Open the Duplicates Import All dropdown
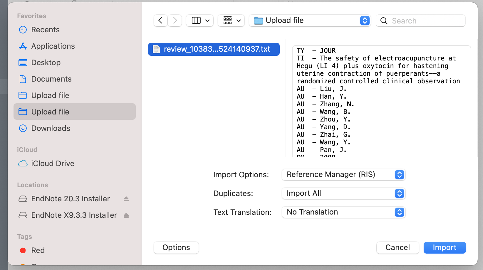Viewport: 483px width, 270px height. tap(343, 193)
